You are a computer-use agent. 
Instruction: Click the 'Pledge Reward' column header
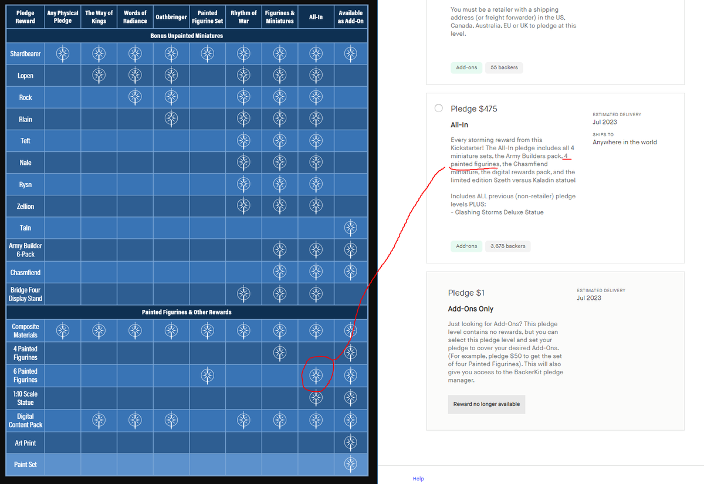25,16
